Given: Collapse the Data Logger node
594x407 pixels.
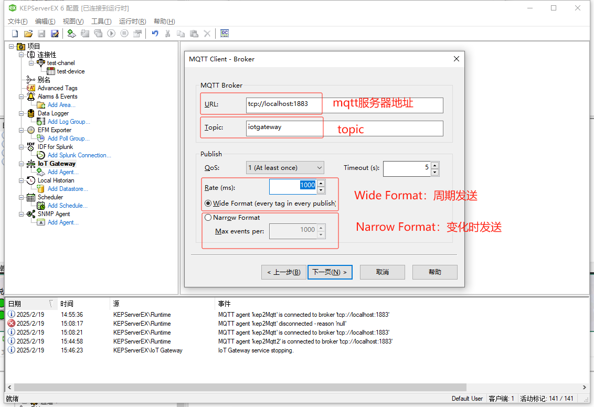Looking at the screenshot, I should pos(21,113).
